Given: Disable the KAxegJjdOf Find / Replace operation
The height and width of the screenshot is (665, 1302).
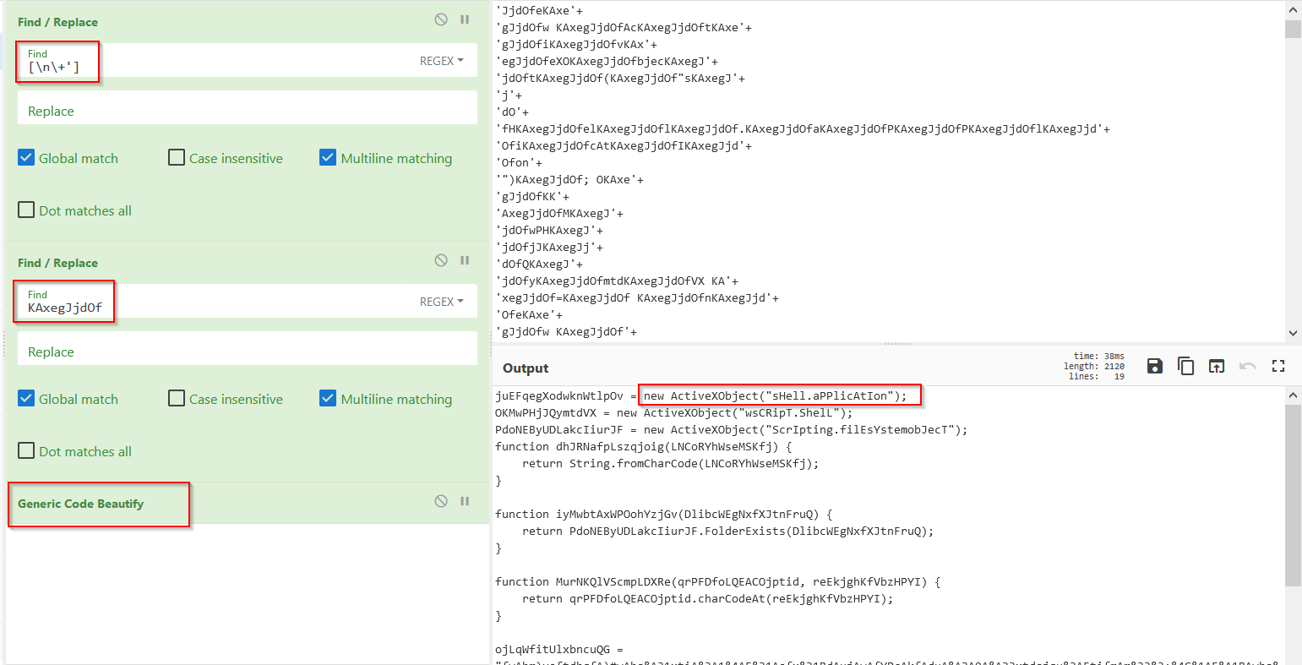Looking at the screenshot, I should point(441,260).
